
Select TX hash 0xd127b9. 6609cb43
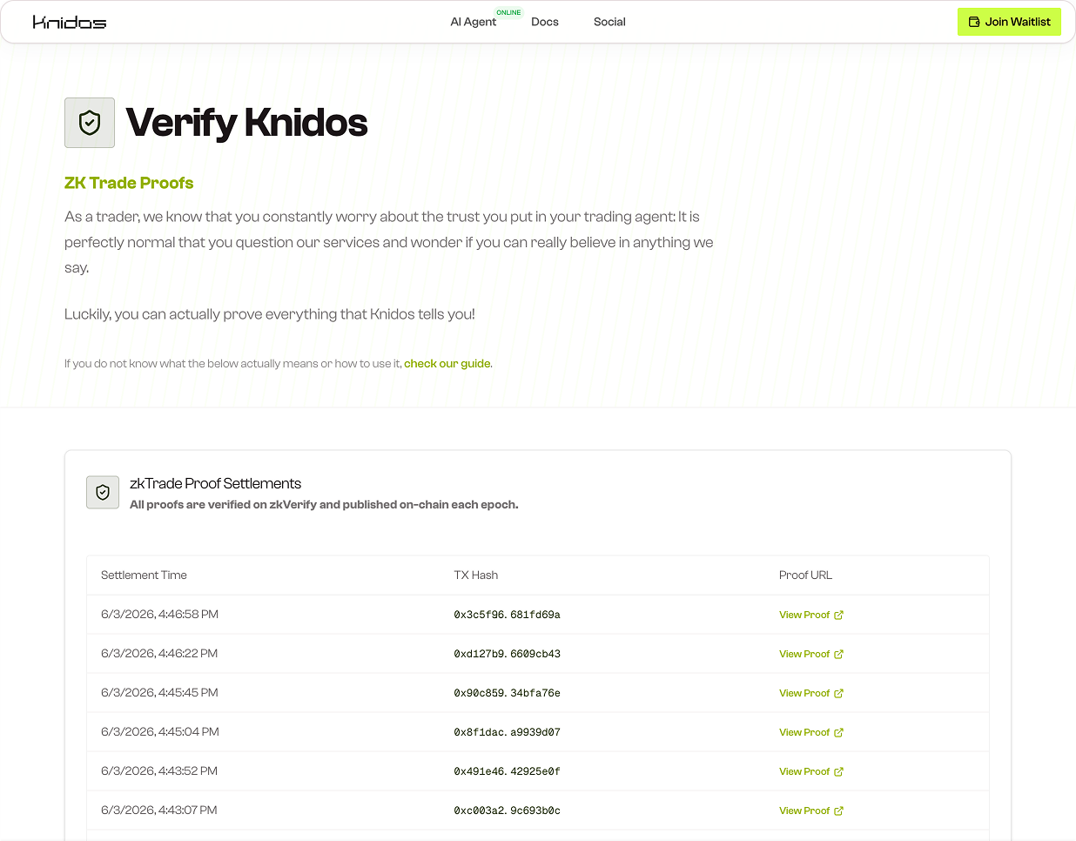tap(507, 654)
